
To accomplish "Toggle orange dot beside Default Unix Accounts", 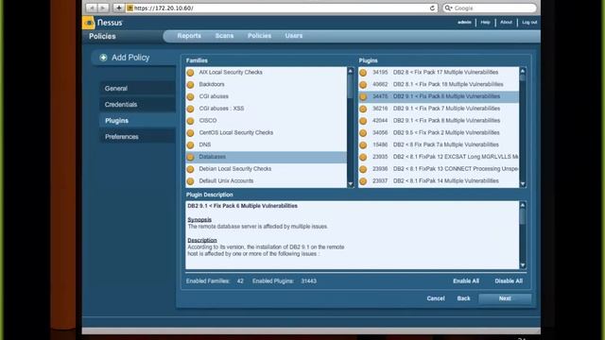I will 190,181.
